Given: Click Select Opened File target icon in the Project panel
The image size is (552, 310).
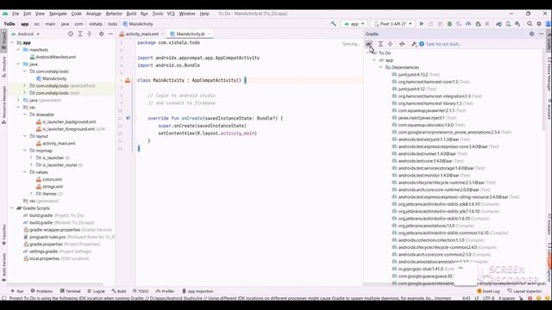Looking at the screenshot, I should 71,34.
